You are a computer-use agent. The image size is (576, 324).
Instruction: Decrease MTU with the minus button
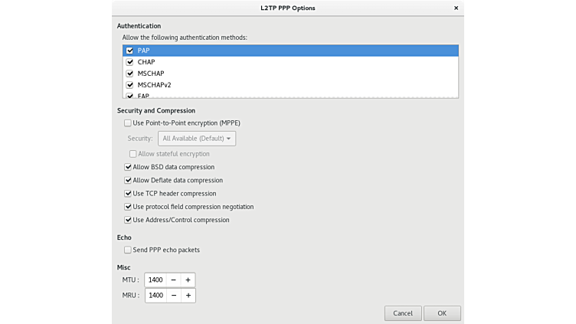174,280
